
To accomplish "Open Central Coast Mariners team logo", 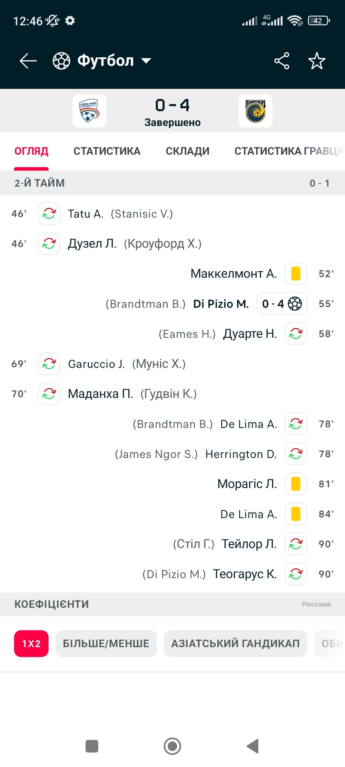I will tap(255, 111).
